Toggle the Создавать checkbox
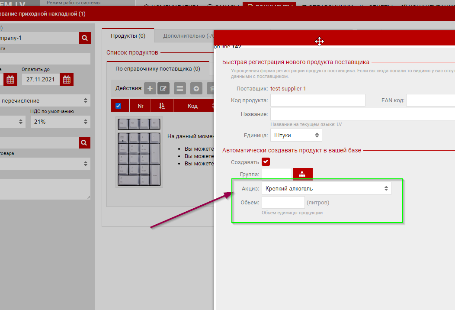The height and width of the screenshot is (310, 455). click(x=266, y=162)
